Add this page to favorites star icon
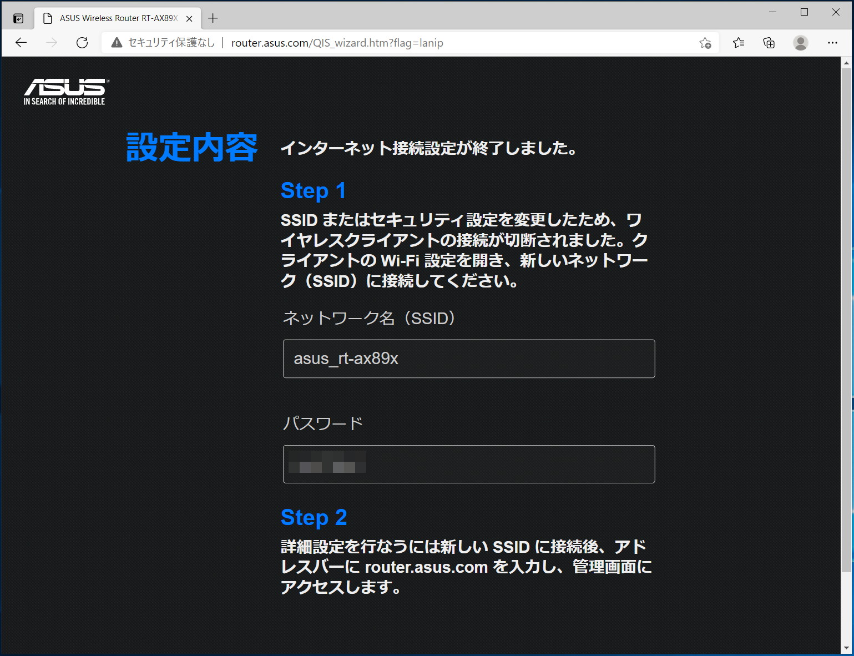This screenshot has height=656, width=854. tap(705, 43)
